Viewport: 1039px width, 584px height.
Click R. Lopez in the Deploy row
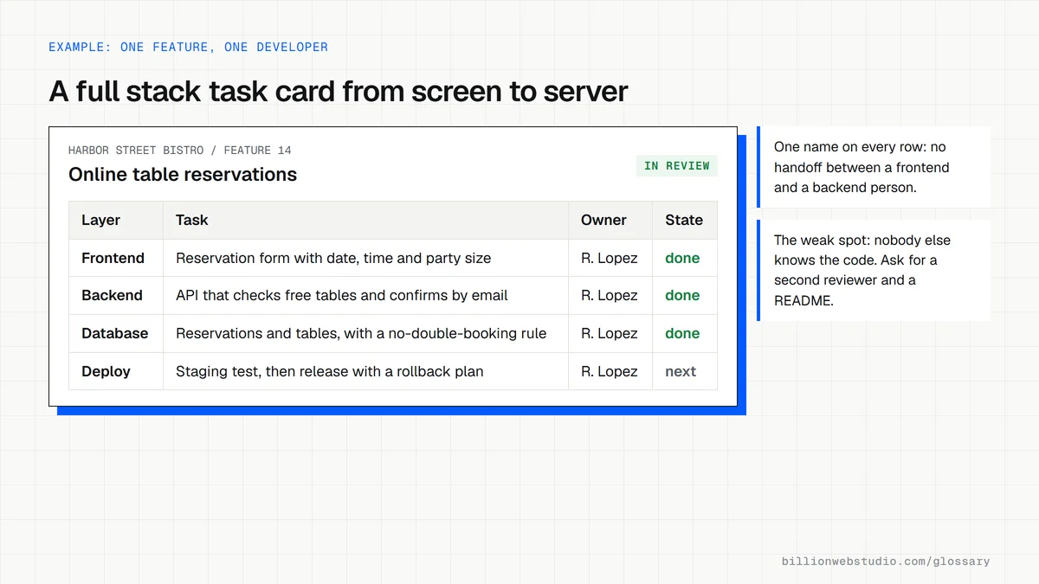tap(610, 371)
